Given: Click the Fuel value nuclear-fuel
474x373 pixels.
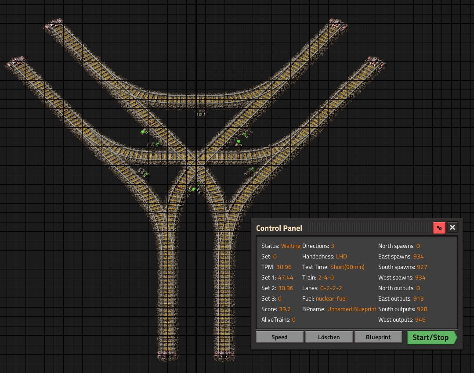Looking at the screenshot, I should point(331,299).
